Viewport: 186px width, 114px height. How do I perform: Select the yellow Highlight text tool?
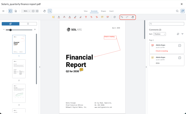pyautogui.click(x=53, y=17)
